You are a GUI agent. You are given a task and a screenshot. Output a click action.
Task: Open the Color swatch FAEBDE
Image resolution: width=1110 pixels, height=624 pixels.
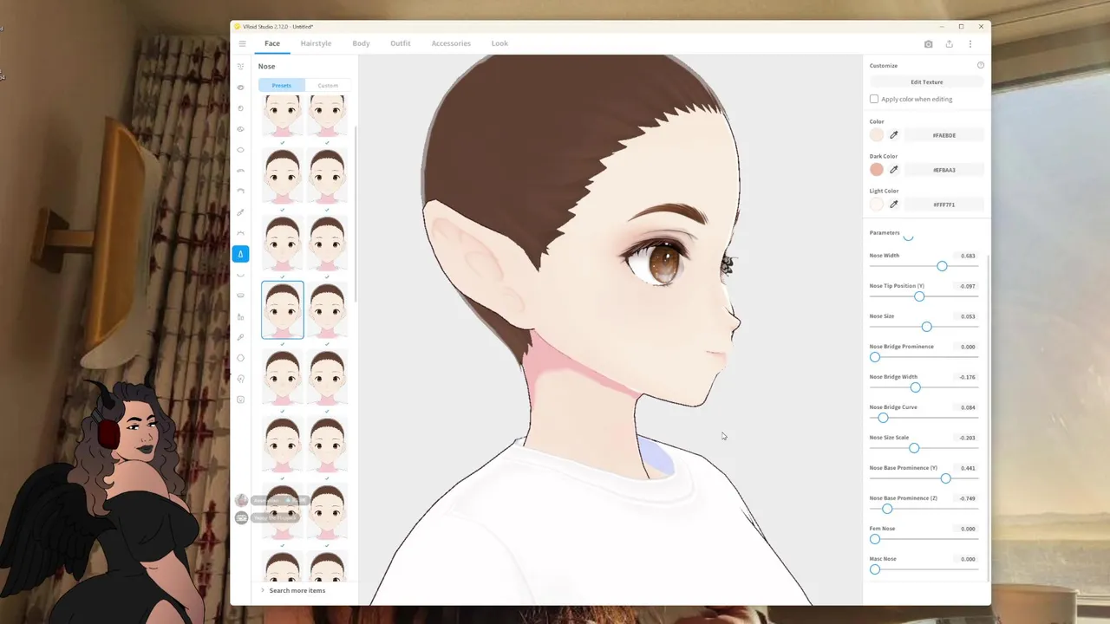coord(877,135)
